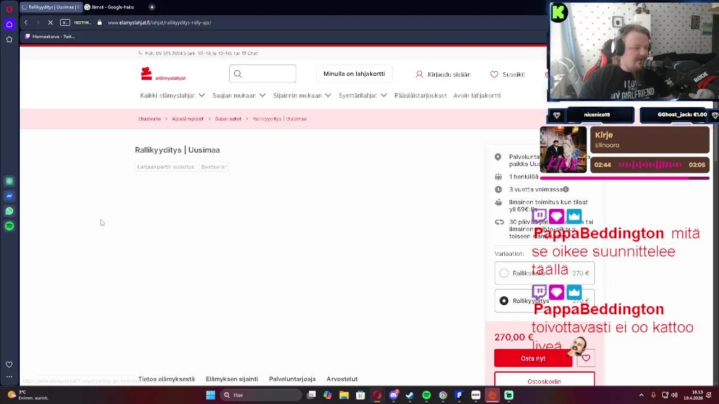
Task: Open WhatsApp in the Opera sidebar
Action: [x=10, y=211]
